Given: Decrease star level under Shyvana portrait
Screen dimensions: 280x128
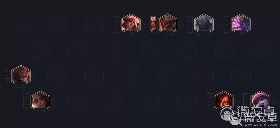Looking at the screenshot, I should pos(164,33).
